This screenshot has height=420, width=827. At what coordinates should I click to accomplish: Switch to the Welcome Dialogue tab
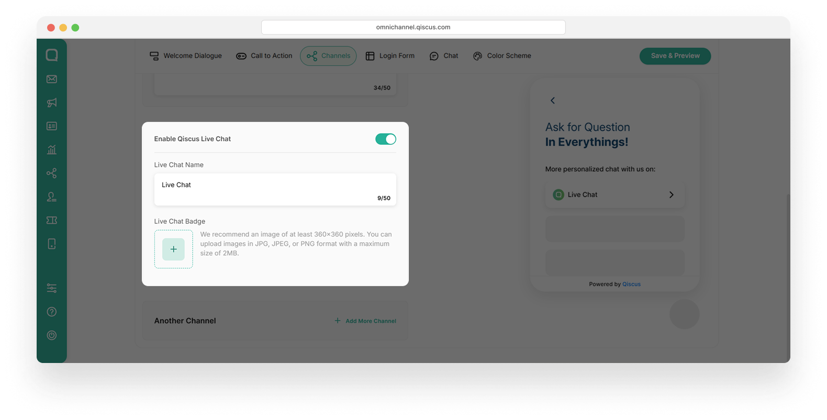(x=186, y=56)
